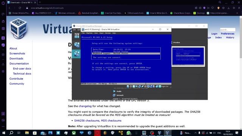Click the hard disk activity icon in the VM status bar

tap(128, 87)
